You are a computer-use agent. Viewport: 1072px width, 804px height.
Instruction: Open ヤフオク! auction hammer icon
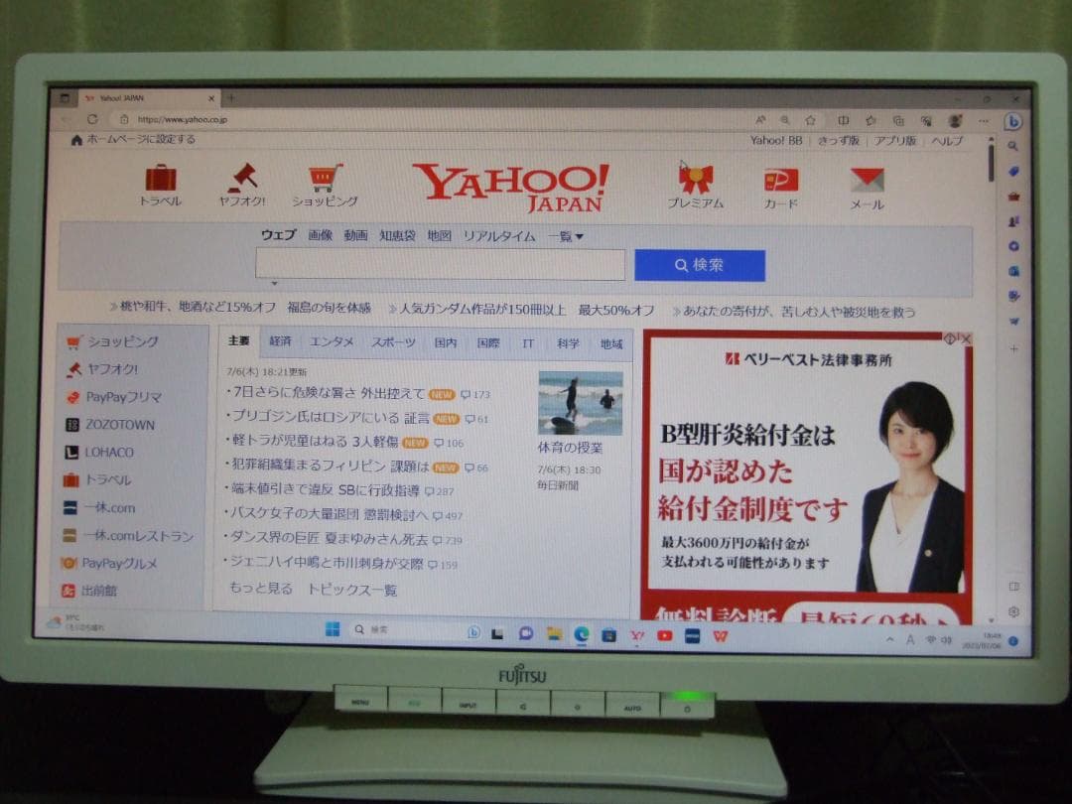point(242,178)
